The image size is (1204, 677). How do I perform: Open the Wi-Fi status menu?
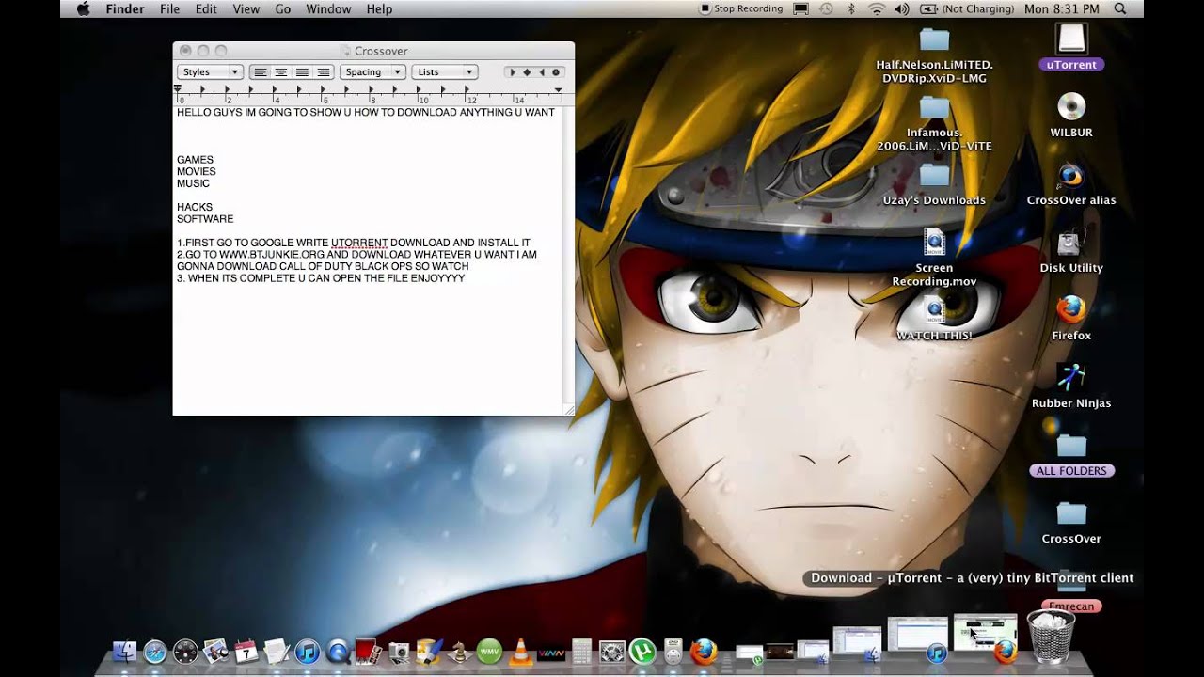click(x=877, y=8)
